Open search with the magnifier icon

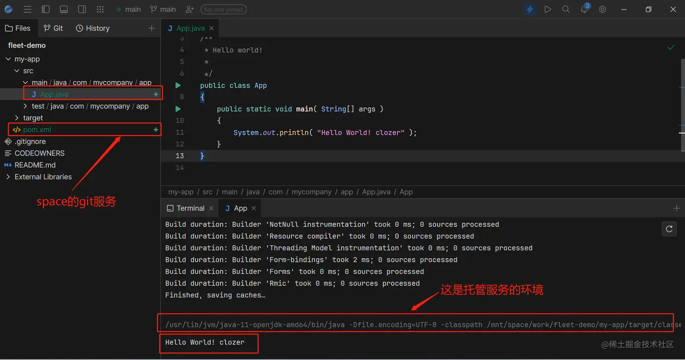(x=566, y=9)
